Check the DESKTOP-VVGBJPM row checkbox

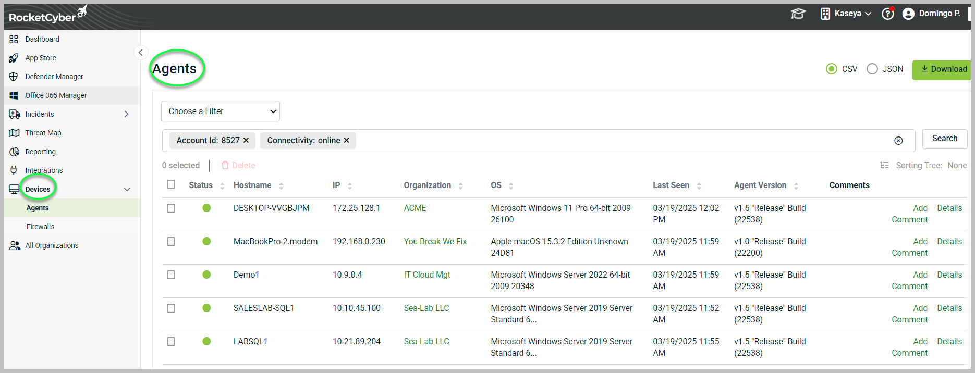(x=171, y=208)
